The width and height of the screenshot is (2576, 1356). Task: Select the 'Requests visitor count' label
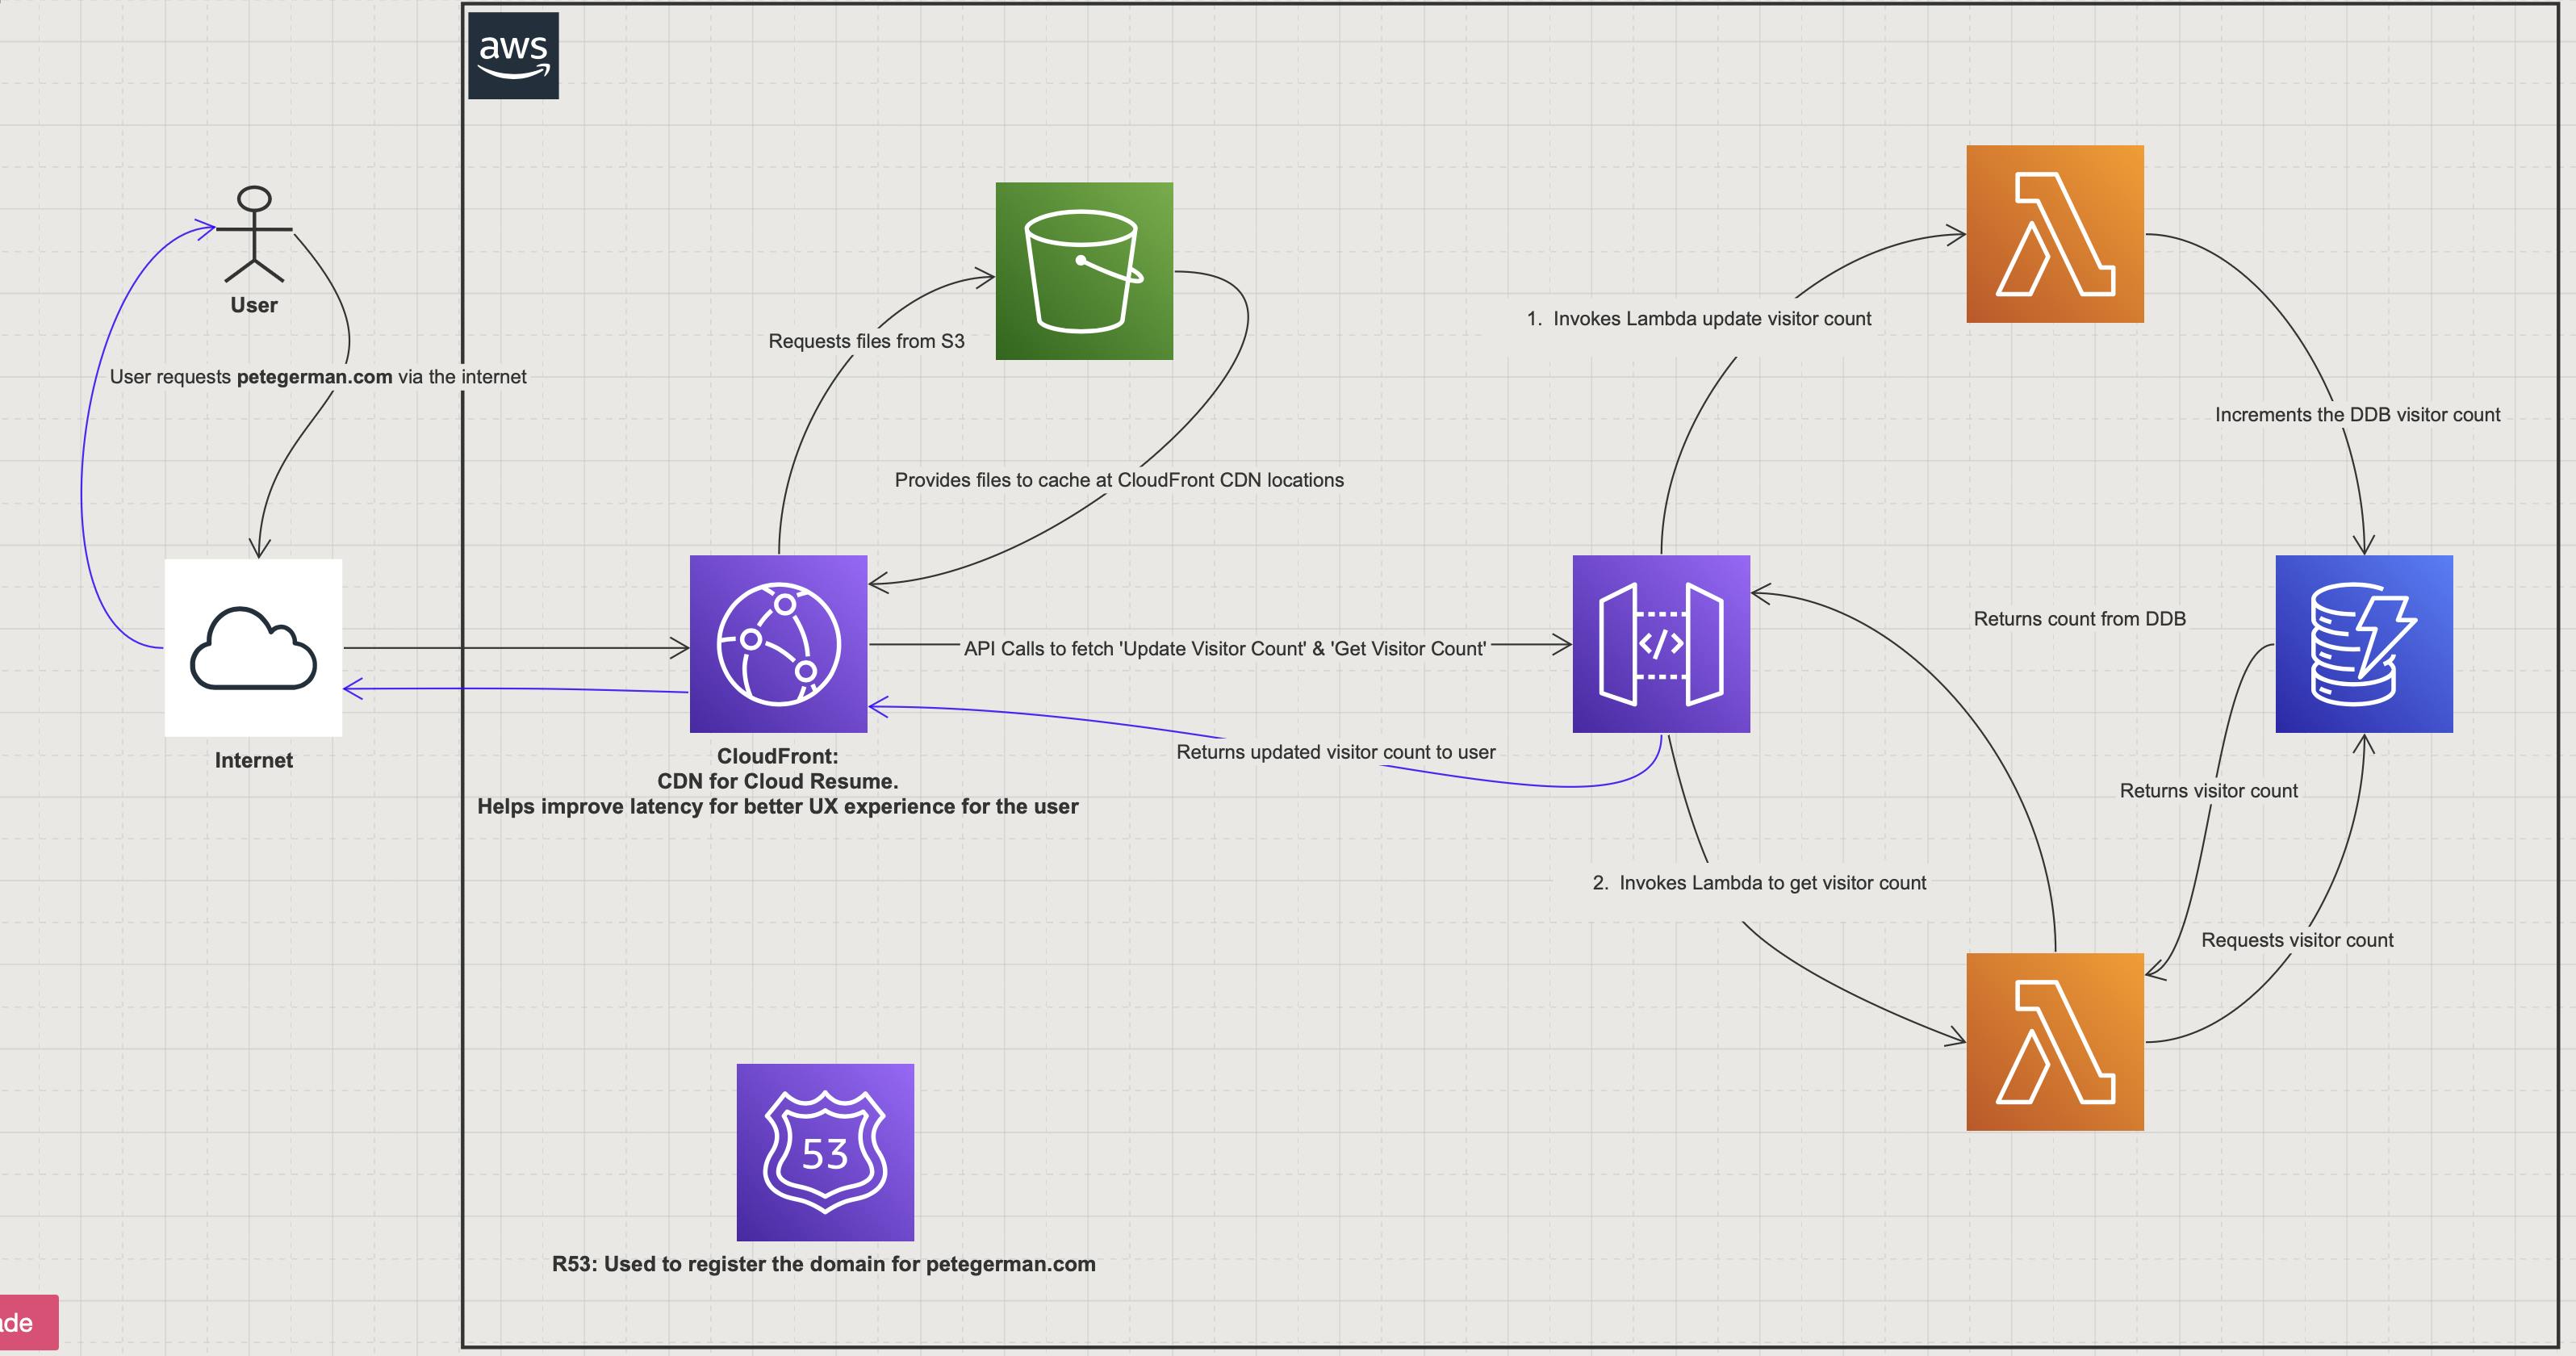coord(2297,940)
